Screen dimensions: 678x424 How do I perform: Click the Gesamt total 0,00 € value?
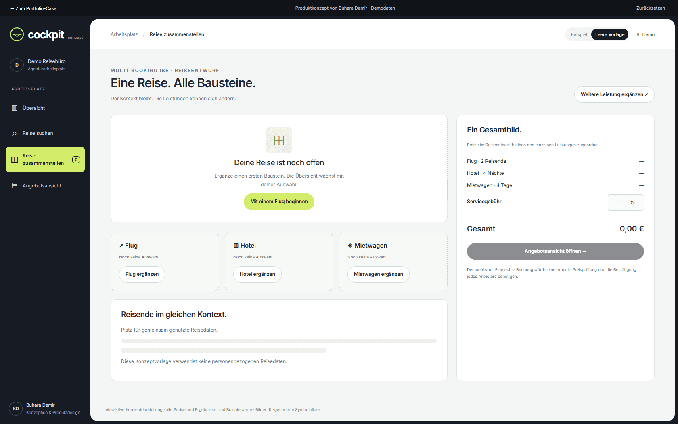point(632,229)
